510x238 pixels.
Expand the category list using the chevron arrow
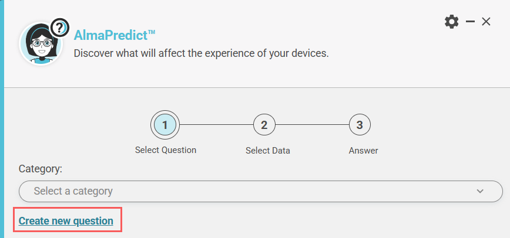pyautogui.click(x=480, y=191)
